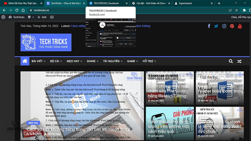Screen dimensions: 251x141
Task: Expand the GAME menu
Action: pyautogui.click(x=132, y=61)
